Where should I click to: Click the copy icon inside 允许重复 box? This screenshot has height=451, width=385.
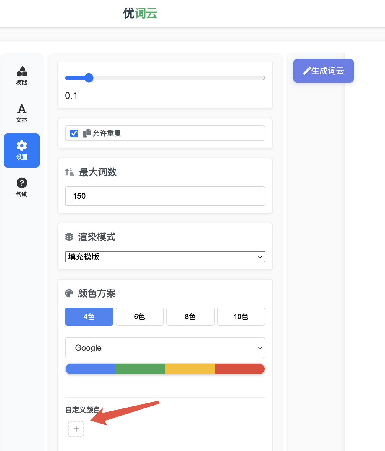pyautogui.click(x=87, y=133)
